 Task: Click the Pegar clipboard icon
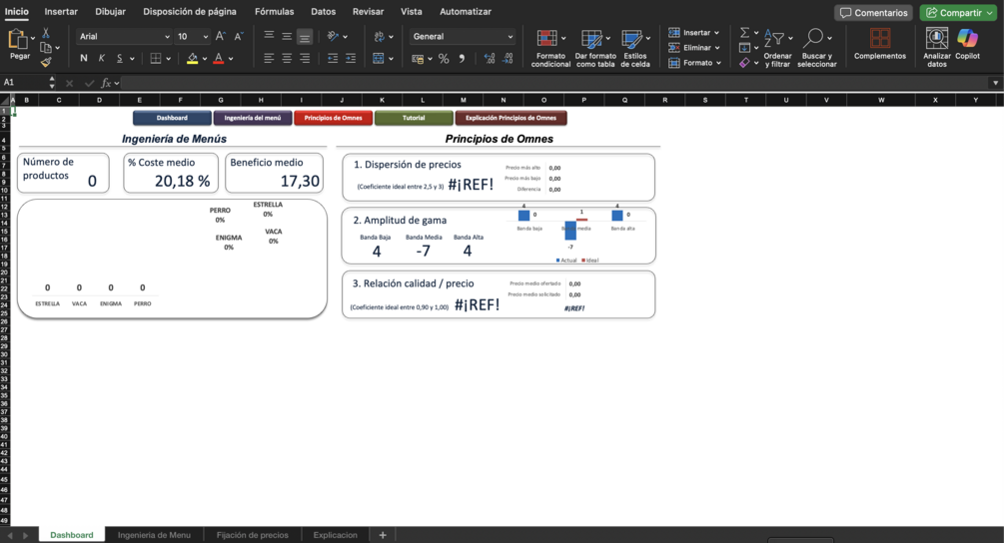[x=17, y=40]
